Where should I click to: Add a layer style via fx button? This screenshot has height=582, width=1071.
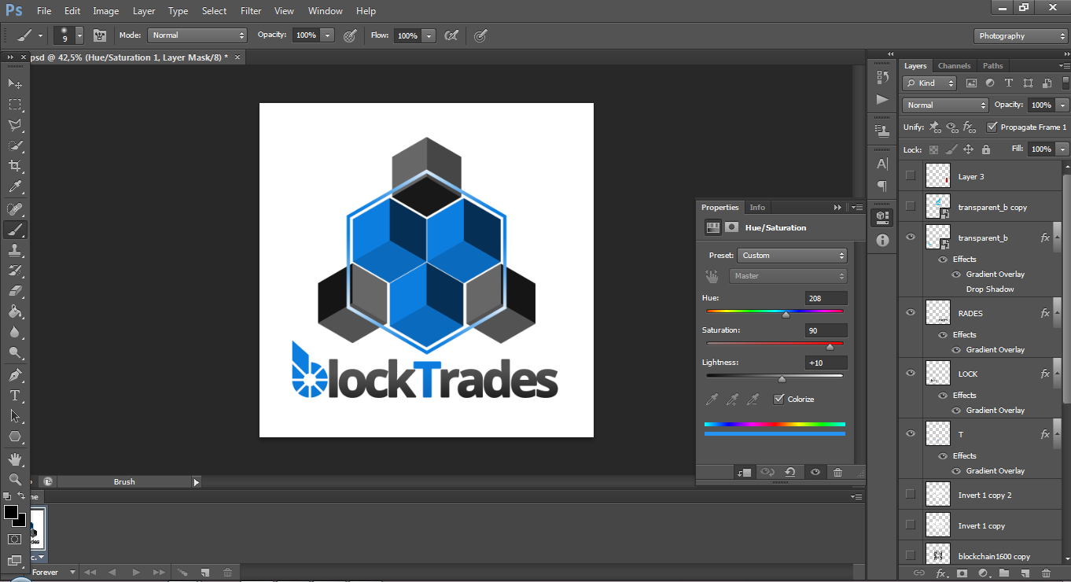pos(941,573)
